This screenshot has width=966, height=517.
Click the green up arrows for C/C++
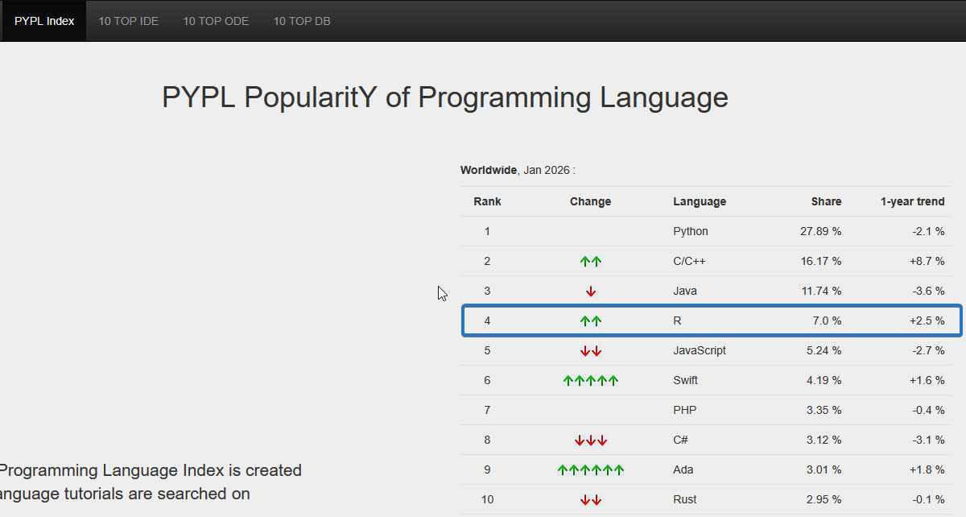(x=591, y=262)
